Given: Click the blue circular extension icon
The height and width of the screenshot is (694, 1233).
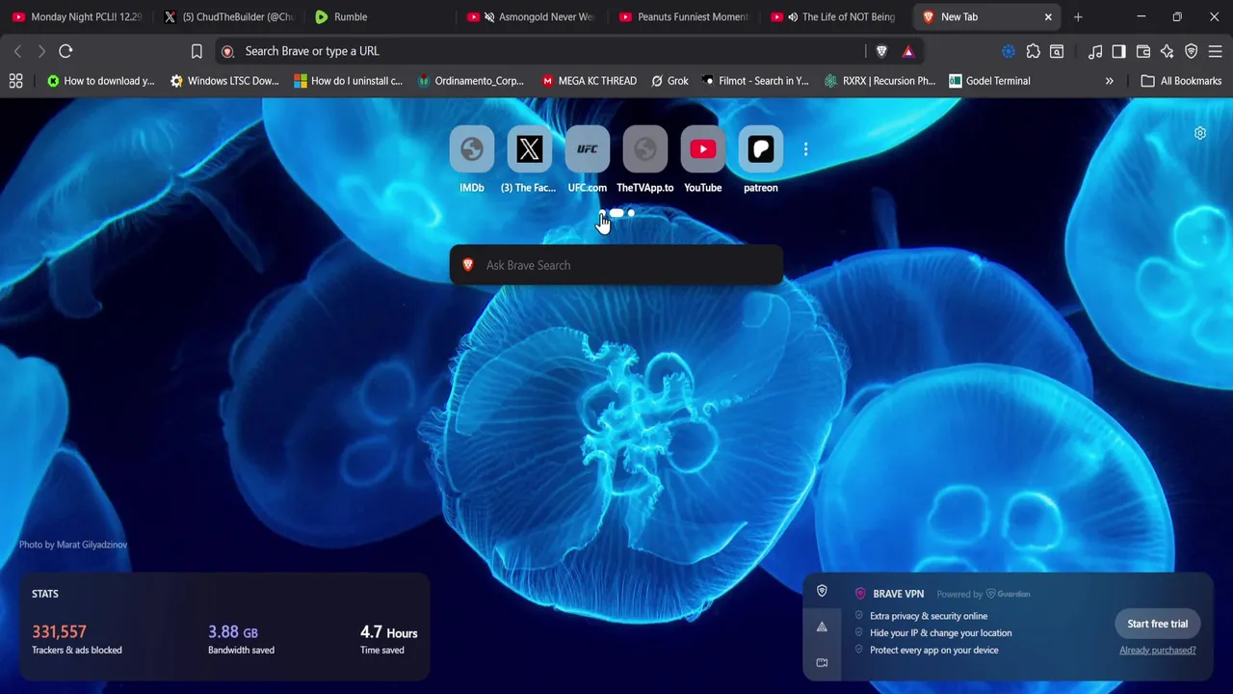Looking at the screenshot, I should [x=1009, y=51].
